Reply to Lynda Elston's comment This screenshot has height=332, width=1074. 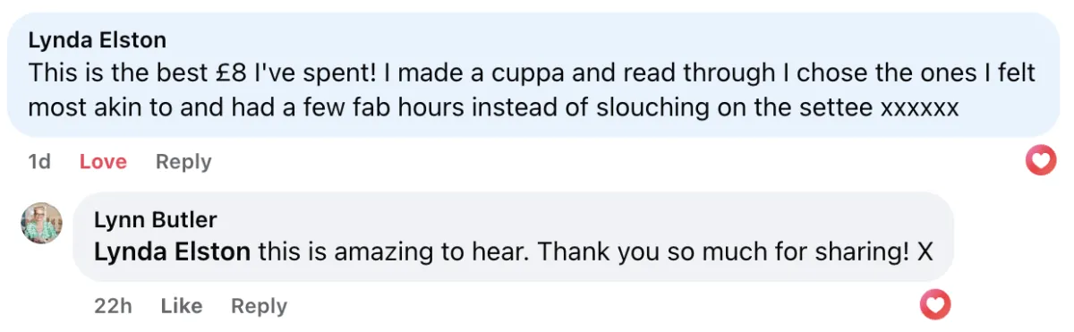coord(183,162)
